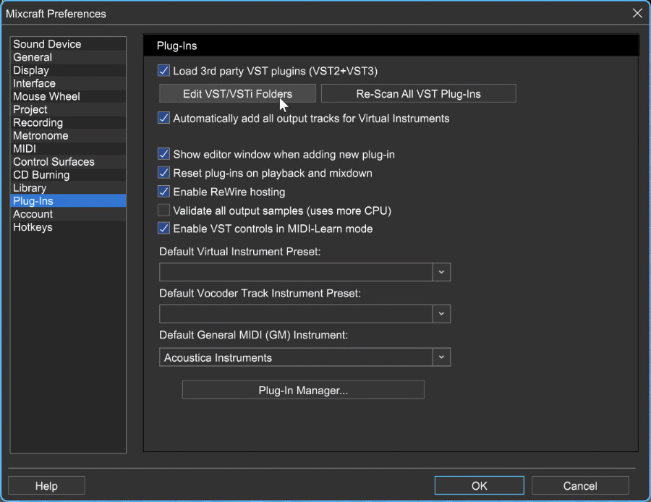This screenshot has width=651, height=502.
Task: Select Display preferences category
Action: click(68, 70)
